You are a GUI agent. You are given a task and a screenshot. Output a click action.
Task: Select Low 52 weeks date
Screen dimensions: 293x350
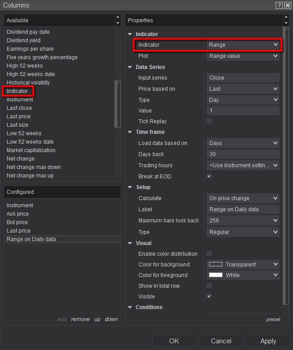[30, 142]
